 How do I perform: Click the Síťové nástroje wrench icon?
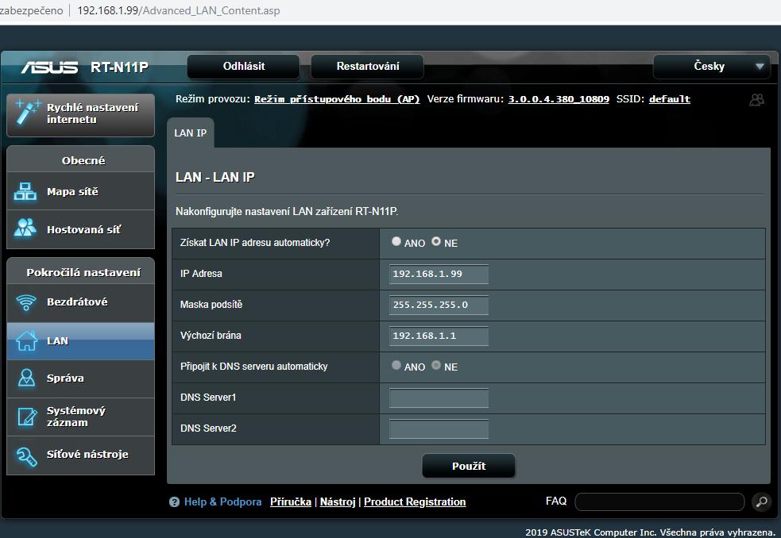coord(26,455)
